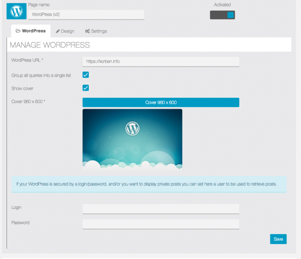Click the WordPress logo inside the cover image
This screenshot has height=259, width=301.
[x=132, y=129]
